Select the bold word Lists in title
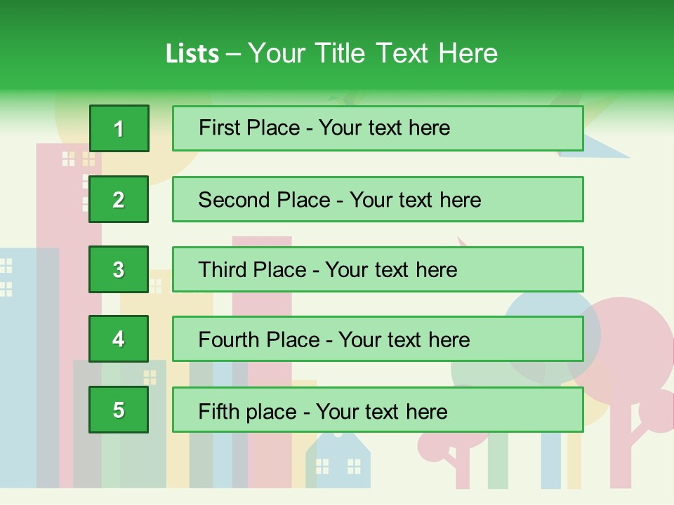 point(192,54)
